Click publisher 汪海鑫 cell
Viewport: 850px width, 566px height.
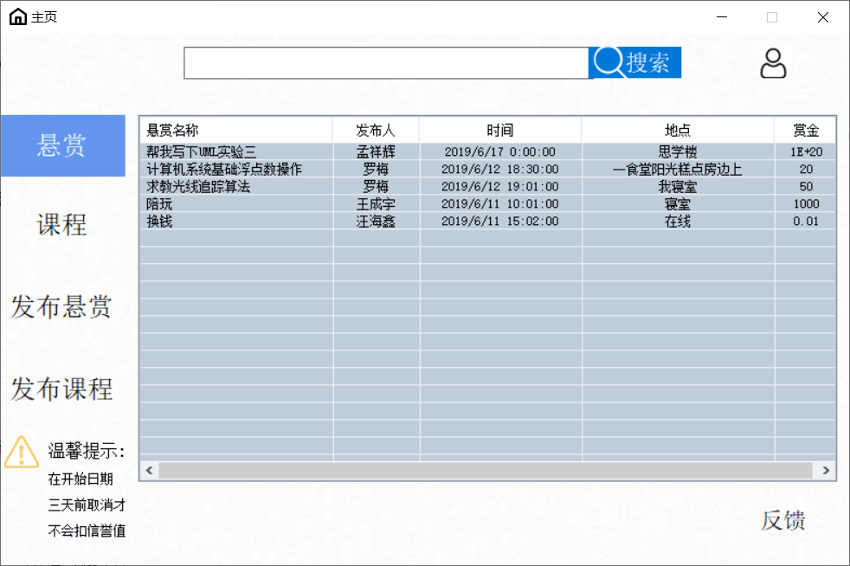point(377,222)
